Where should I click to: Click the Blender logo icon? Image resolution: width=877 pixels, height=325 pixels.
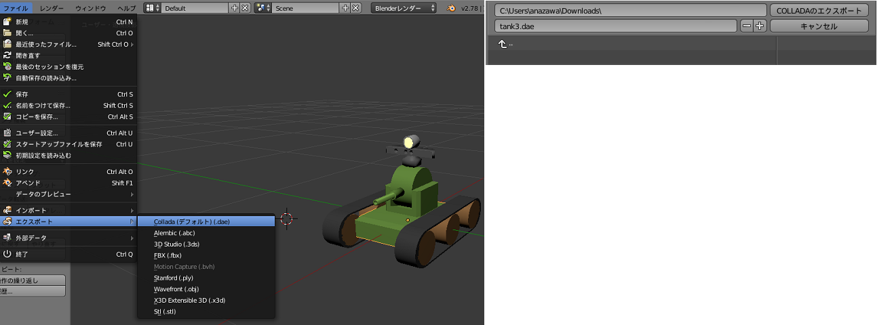452,8
